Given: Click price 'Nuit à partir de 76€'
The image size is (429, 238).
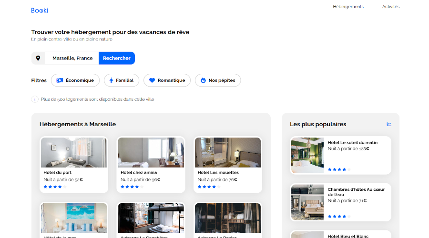Looking at the screenshot, I should (217, 179).
